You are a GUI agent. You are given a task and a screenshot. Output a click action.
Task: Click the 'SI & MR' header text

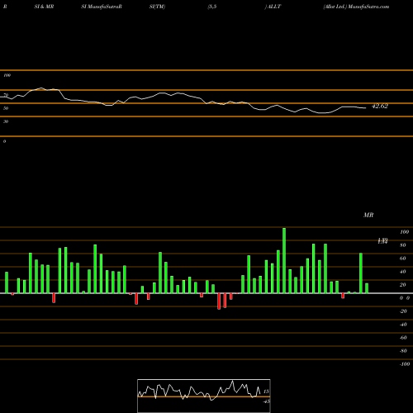click(x=44, y=7)
